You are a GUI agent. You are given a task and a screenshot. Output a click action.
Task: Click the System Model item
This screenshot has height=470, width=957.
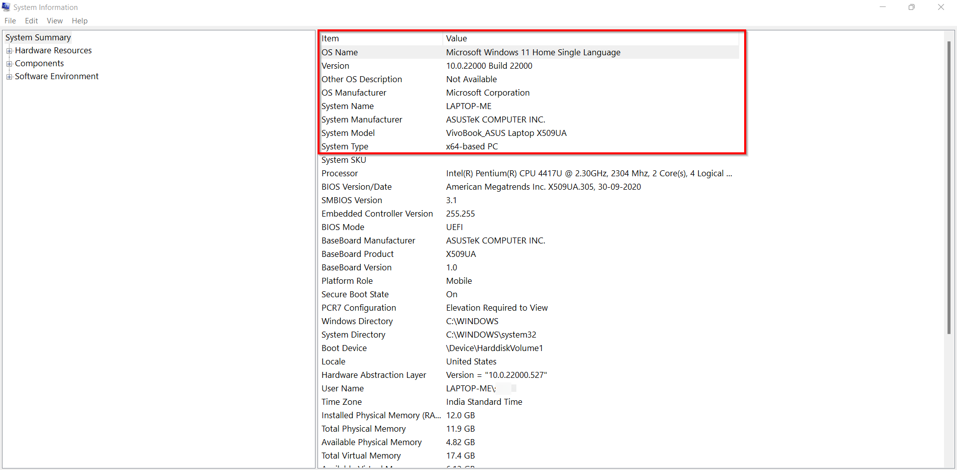click(348, 133)
